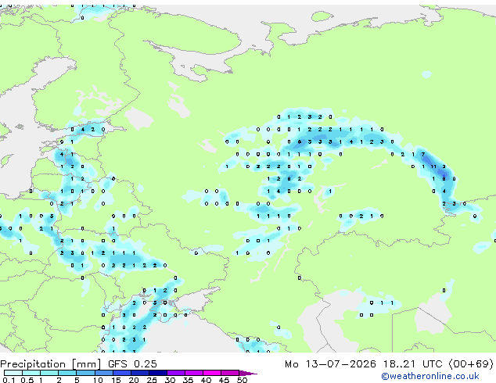
Task: Select the 10–15 mm blue legend swatch
Action: 104,373
